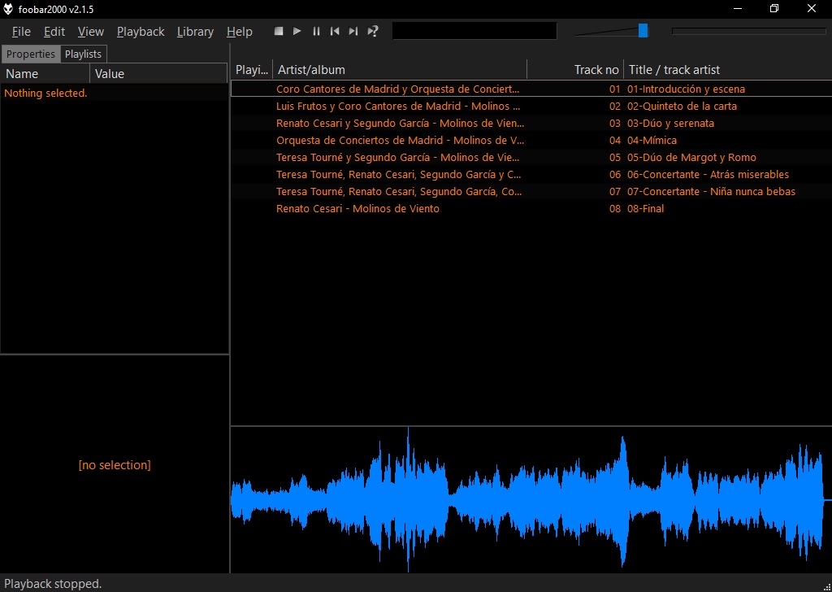Click the Play button in toolbar
Viewport: 832px width, 592px height.
click(297, 31)
